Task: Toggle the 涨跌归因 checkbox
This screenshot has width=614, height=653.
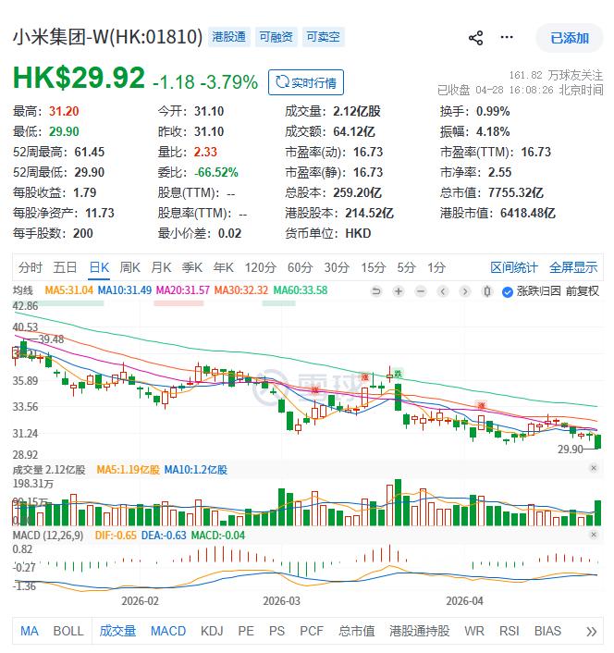Action: pyautogui.click(x=508, y=292)
